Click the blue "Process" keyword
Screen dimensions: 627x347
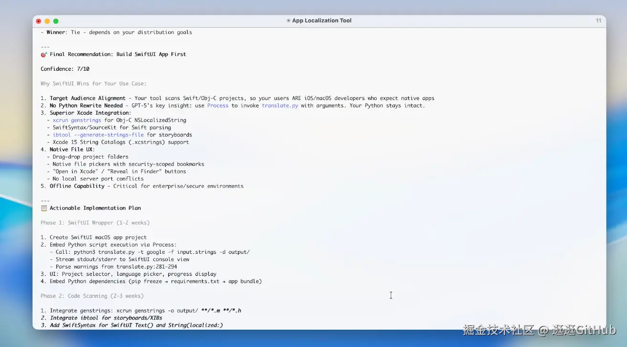coord(218,106)
